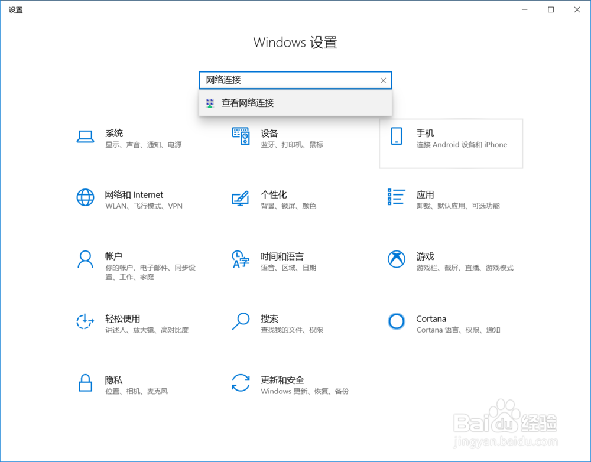
Task: Click the text 游戏栏、截屏、直播、游戏模式
Action: pyautogui.click(x=465, y=268)
